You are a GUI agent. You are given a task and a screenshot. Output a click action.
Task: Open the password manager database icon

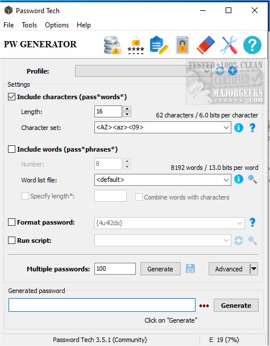[113, 45]
